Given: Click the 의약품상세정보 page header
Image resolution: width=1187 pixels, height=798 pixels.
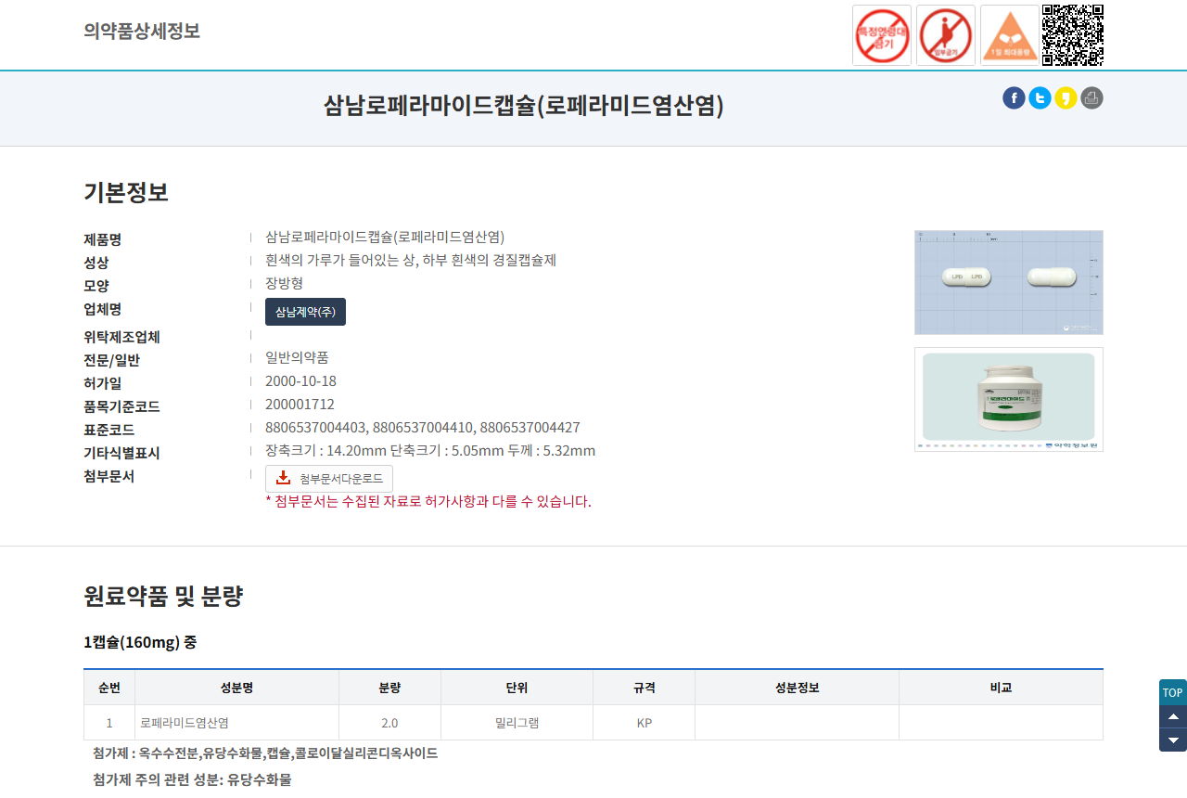Looking at the screenshot, I should pyautogui.click(x=142, y=31).
